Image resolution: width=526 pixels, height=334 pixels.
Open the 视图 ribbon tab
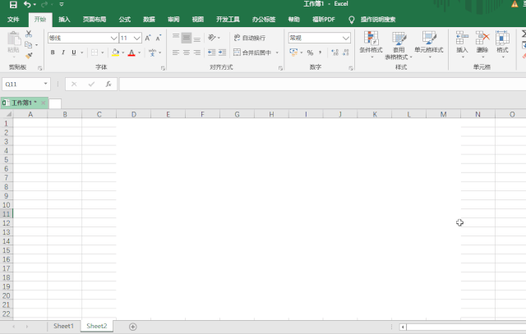[197, 20]
